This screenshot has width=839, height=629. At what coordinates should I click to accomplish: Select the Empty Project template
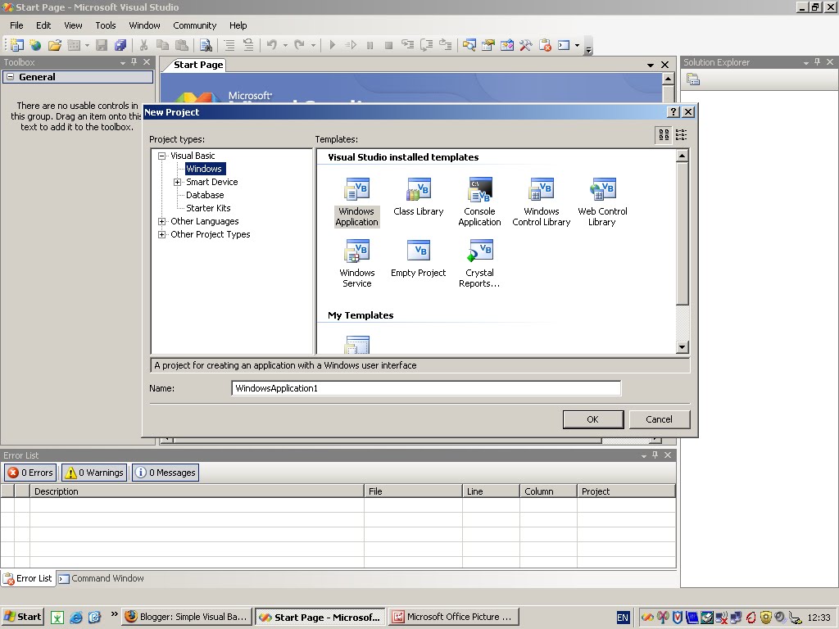point(418,258)
